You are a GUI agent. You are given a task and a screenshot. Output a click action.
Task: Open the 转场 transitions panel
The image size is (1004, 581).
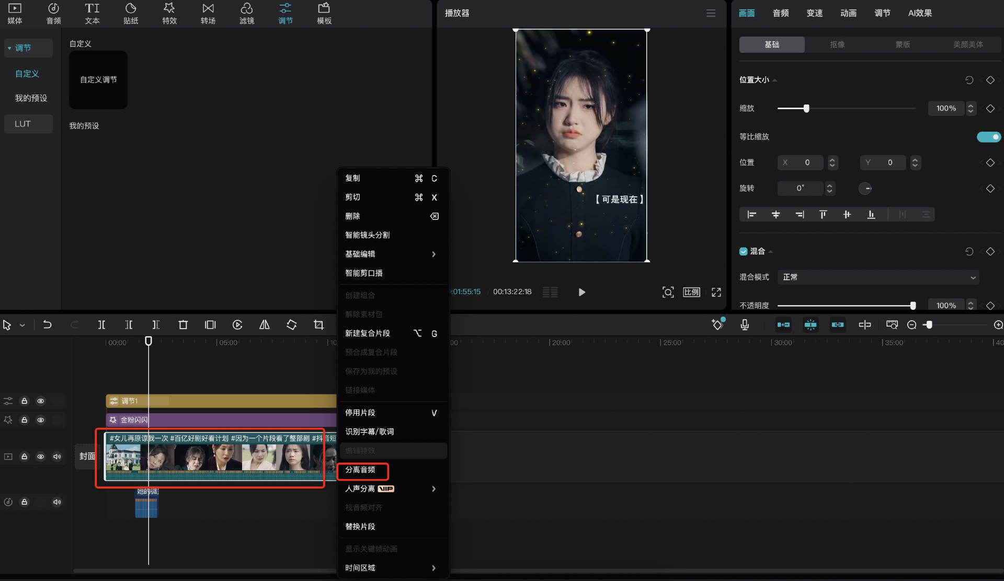(x=208, y=14)
